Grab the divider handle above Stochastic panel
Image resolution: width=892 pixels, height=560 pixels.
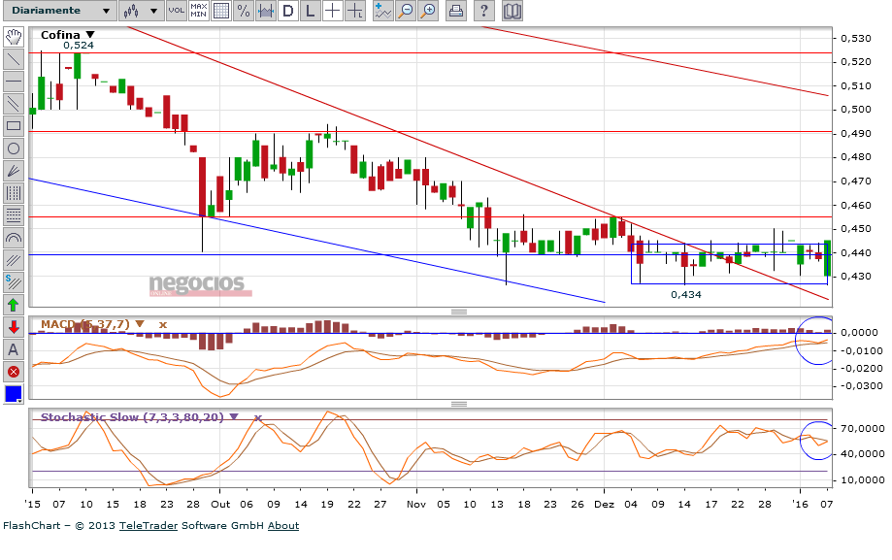tap(459, 404)
